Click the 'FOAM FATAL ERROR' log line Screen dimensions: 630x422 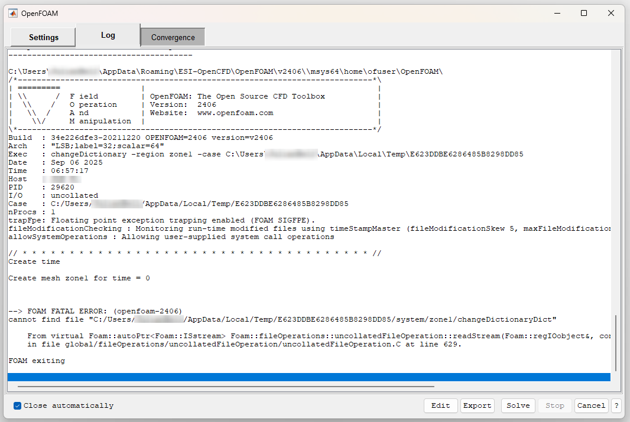pyautogui.click(x=95, y=311)
